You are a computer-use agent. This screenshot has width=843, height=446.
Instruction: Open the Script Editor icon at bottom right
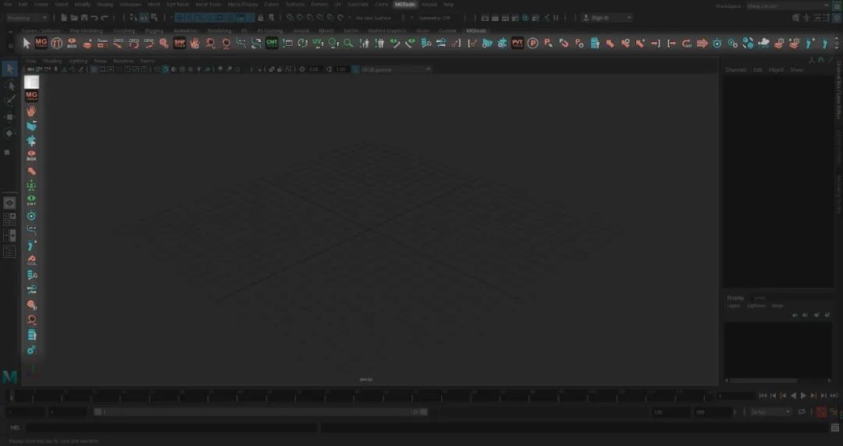pyautogui.click(x=834, y=428)
